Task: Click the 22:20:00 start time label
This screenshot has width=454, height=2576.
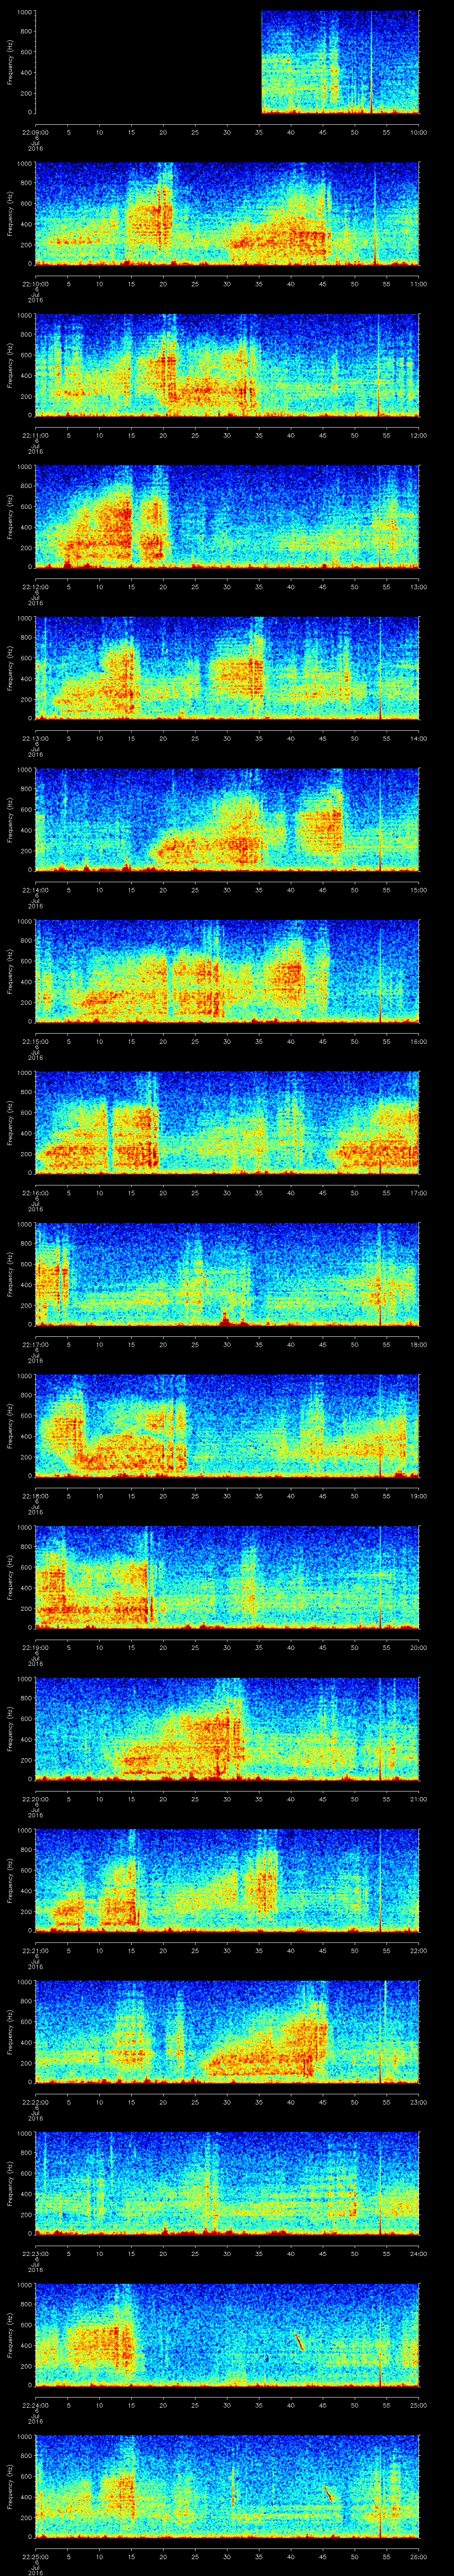Action: [x=35, y=1799]
